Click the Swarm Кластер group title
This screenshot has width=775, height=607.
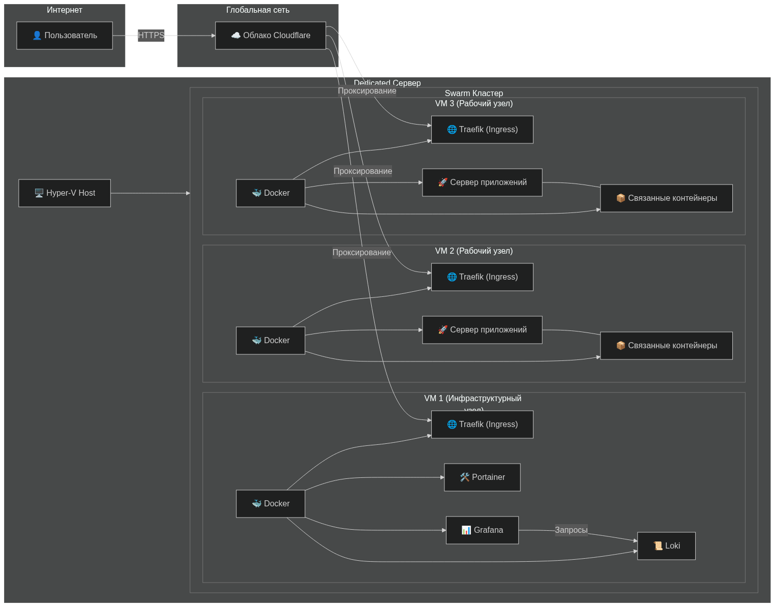[473, 94]
